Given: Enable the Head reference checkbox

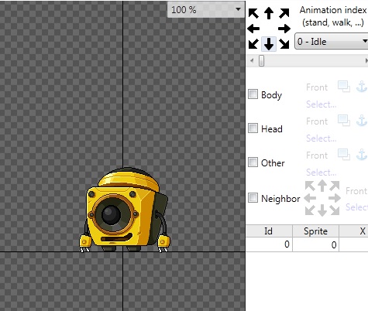Looking at the screenshot, I should pos(253,128).
